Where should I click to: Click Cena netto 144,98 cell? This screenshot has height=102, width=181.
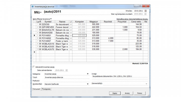pos(136,24)
